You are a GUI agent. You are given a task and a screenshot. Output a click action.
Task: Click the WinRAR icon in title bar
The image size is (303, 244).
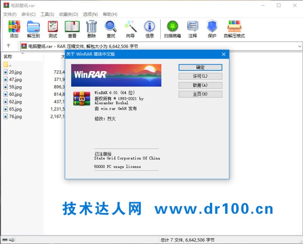click(6, 5)
